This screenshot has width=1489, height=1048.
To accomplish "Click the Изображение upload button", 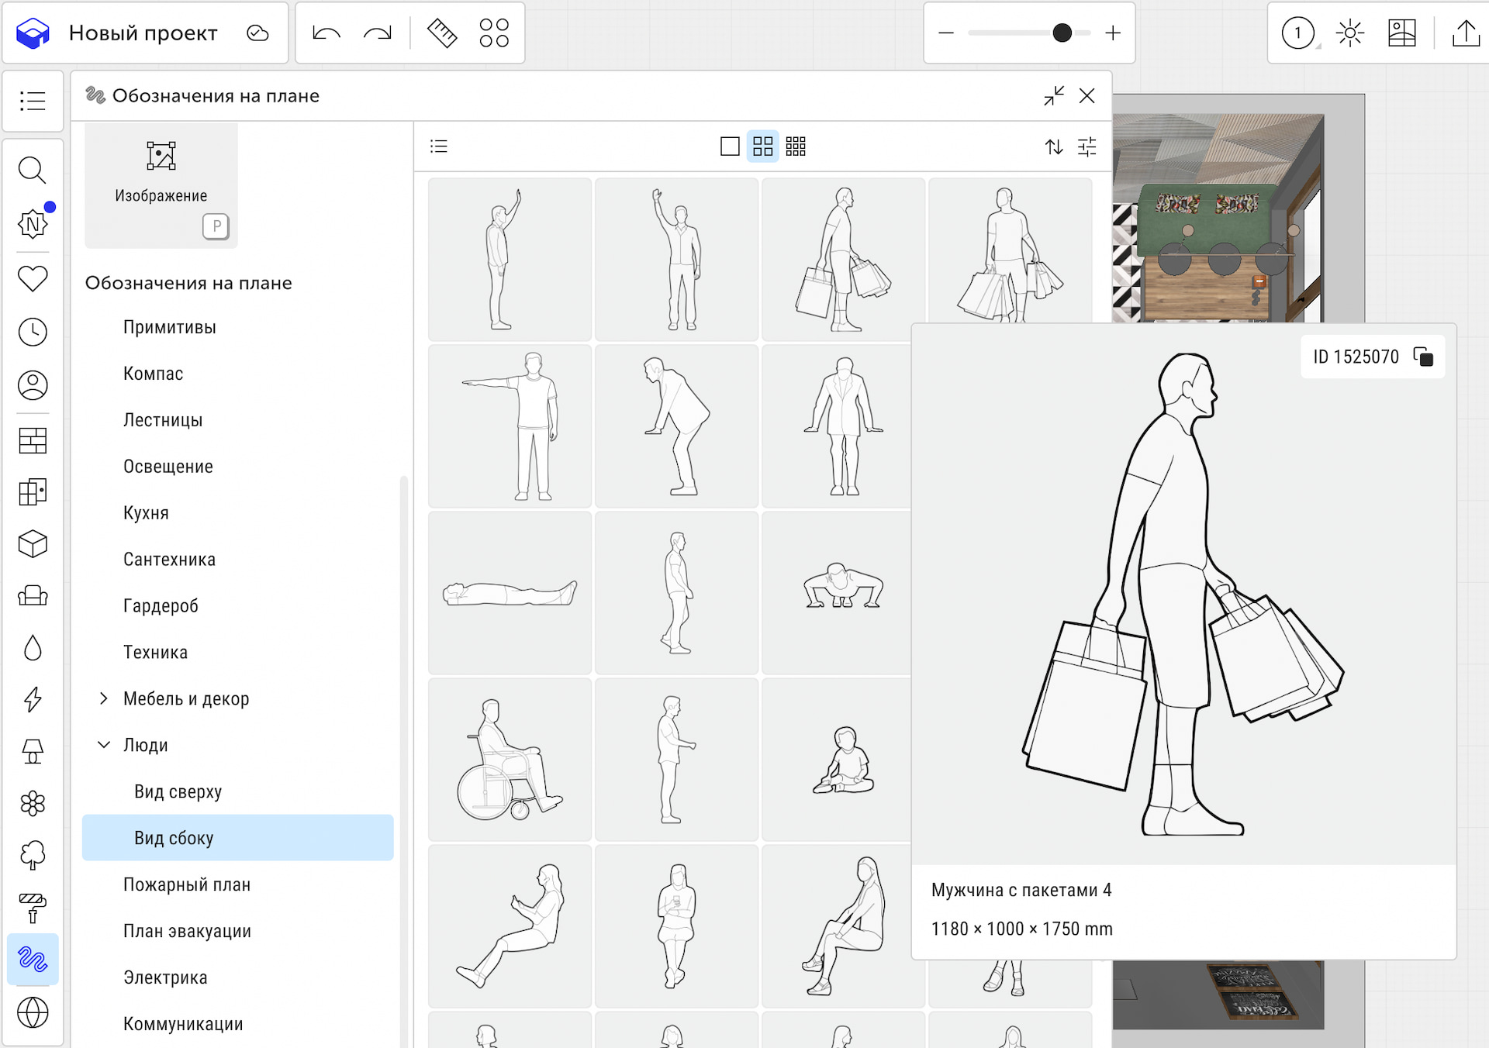I will coord(161,184).
